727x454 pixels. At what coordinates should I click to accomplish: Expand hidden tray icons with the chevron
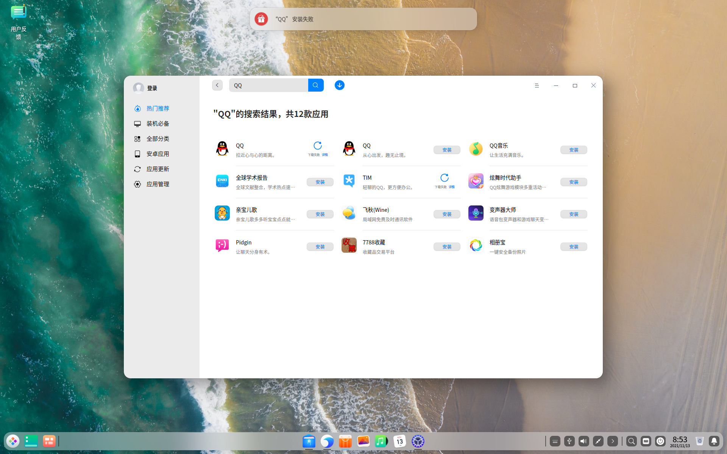613,441
